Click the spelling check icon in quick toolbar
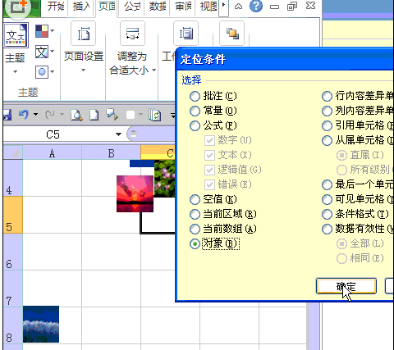The width and height of the screenshot is (394, 350). 112,115
